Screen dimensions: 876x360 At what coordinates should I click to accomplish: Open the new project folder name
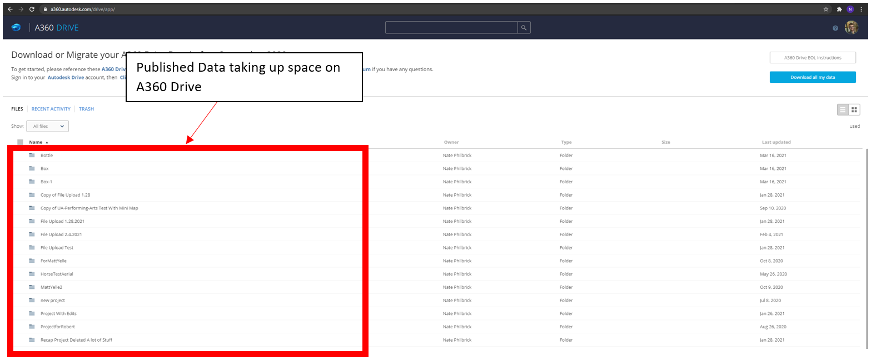(x=53, y=301)
